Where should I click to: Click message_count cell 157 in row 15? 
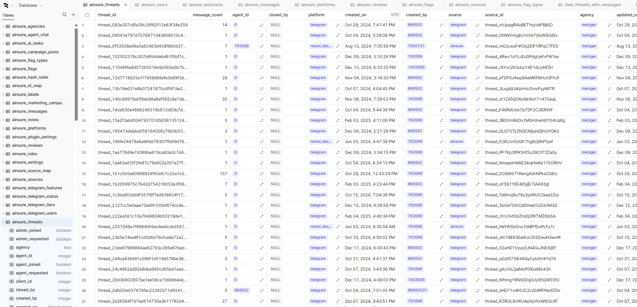click(x=210, y=174)
